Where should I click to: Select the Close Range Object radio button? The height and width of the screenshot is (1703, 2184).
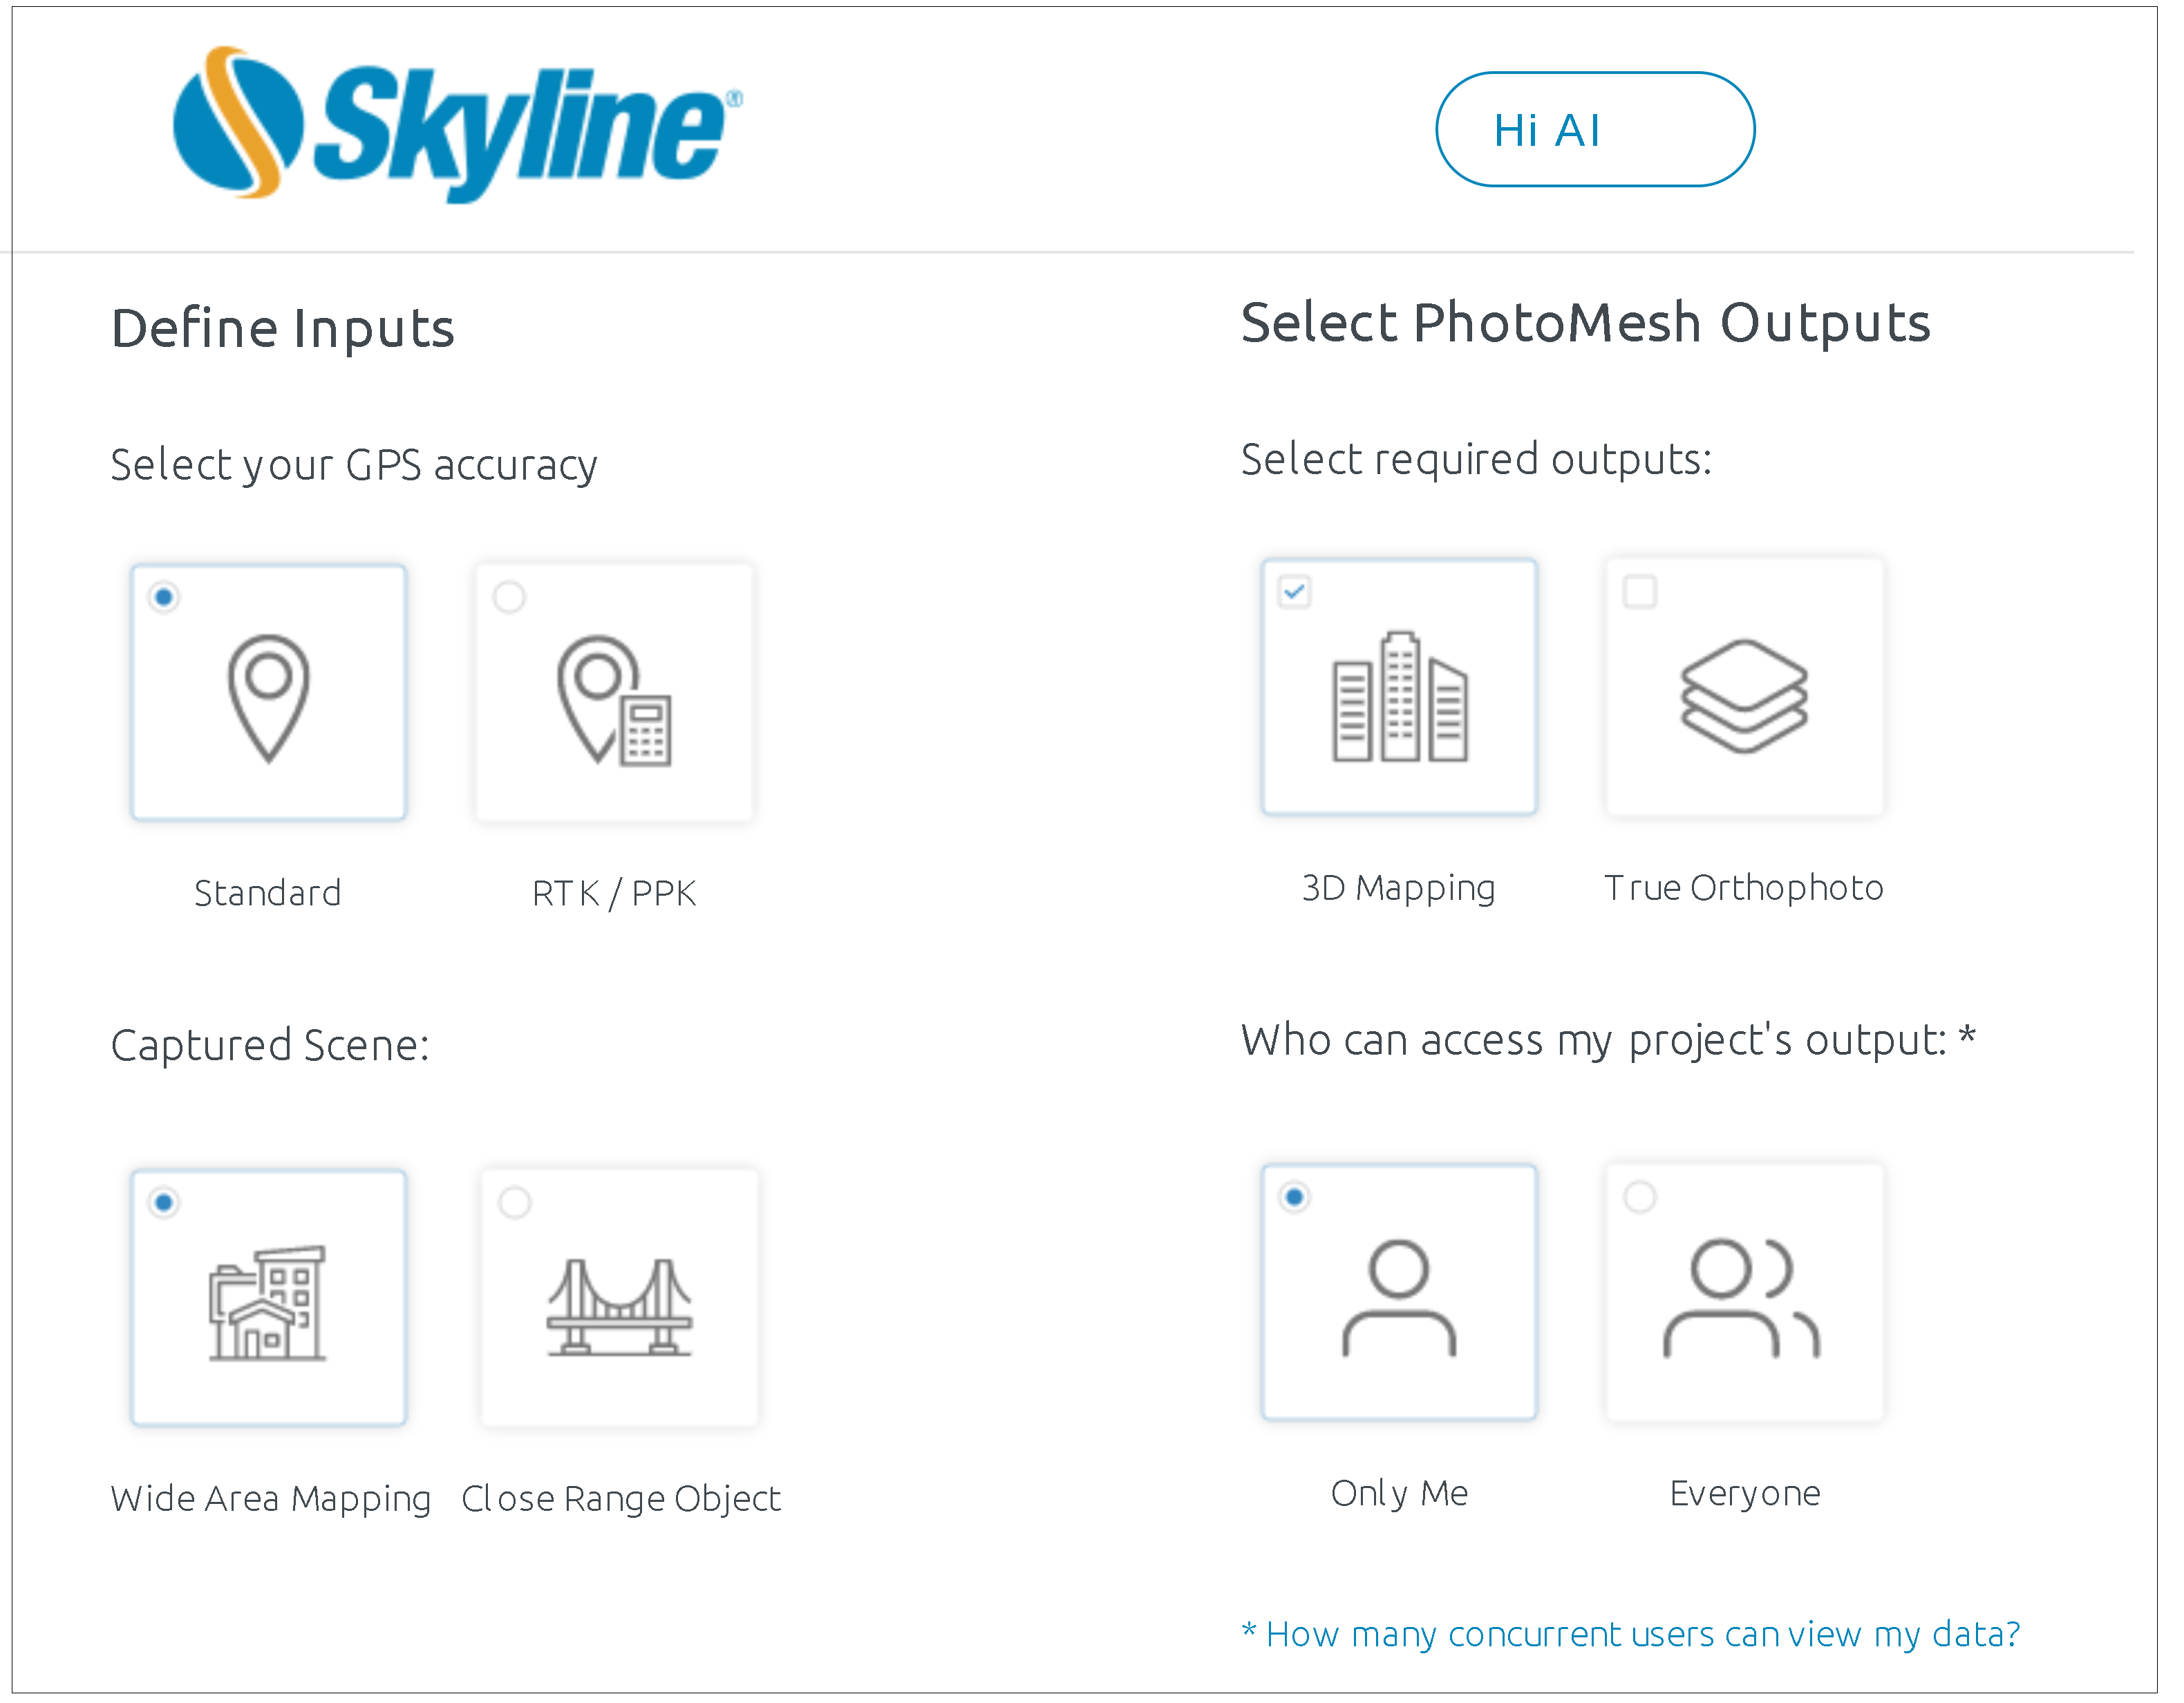pos(515,1202)
